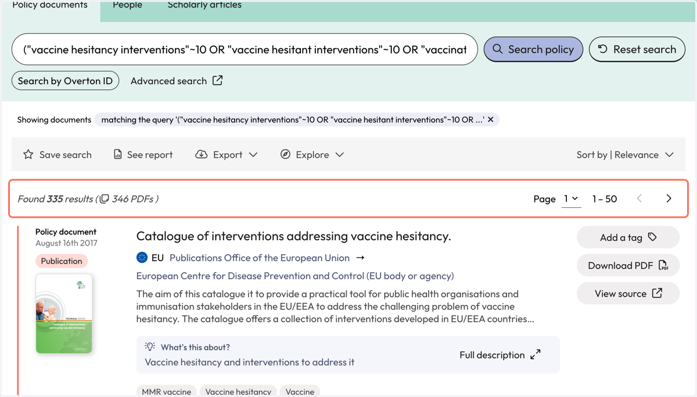Click the lightbulb What's this about icon
This screenshot has height=397, width=697.
coord(150,347)
